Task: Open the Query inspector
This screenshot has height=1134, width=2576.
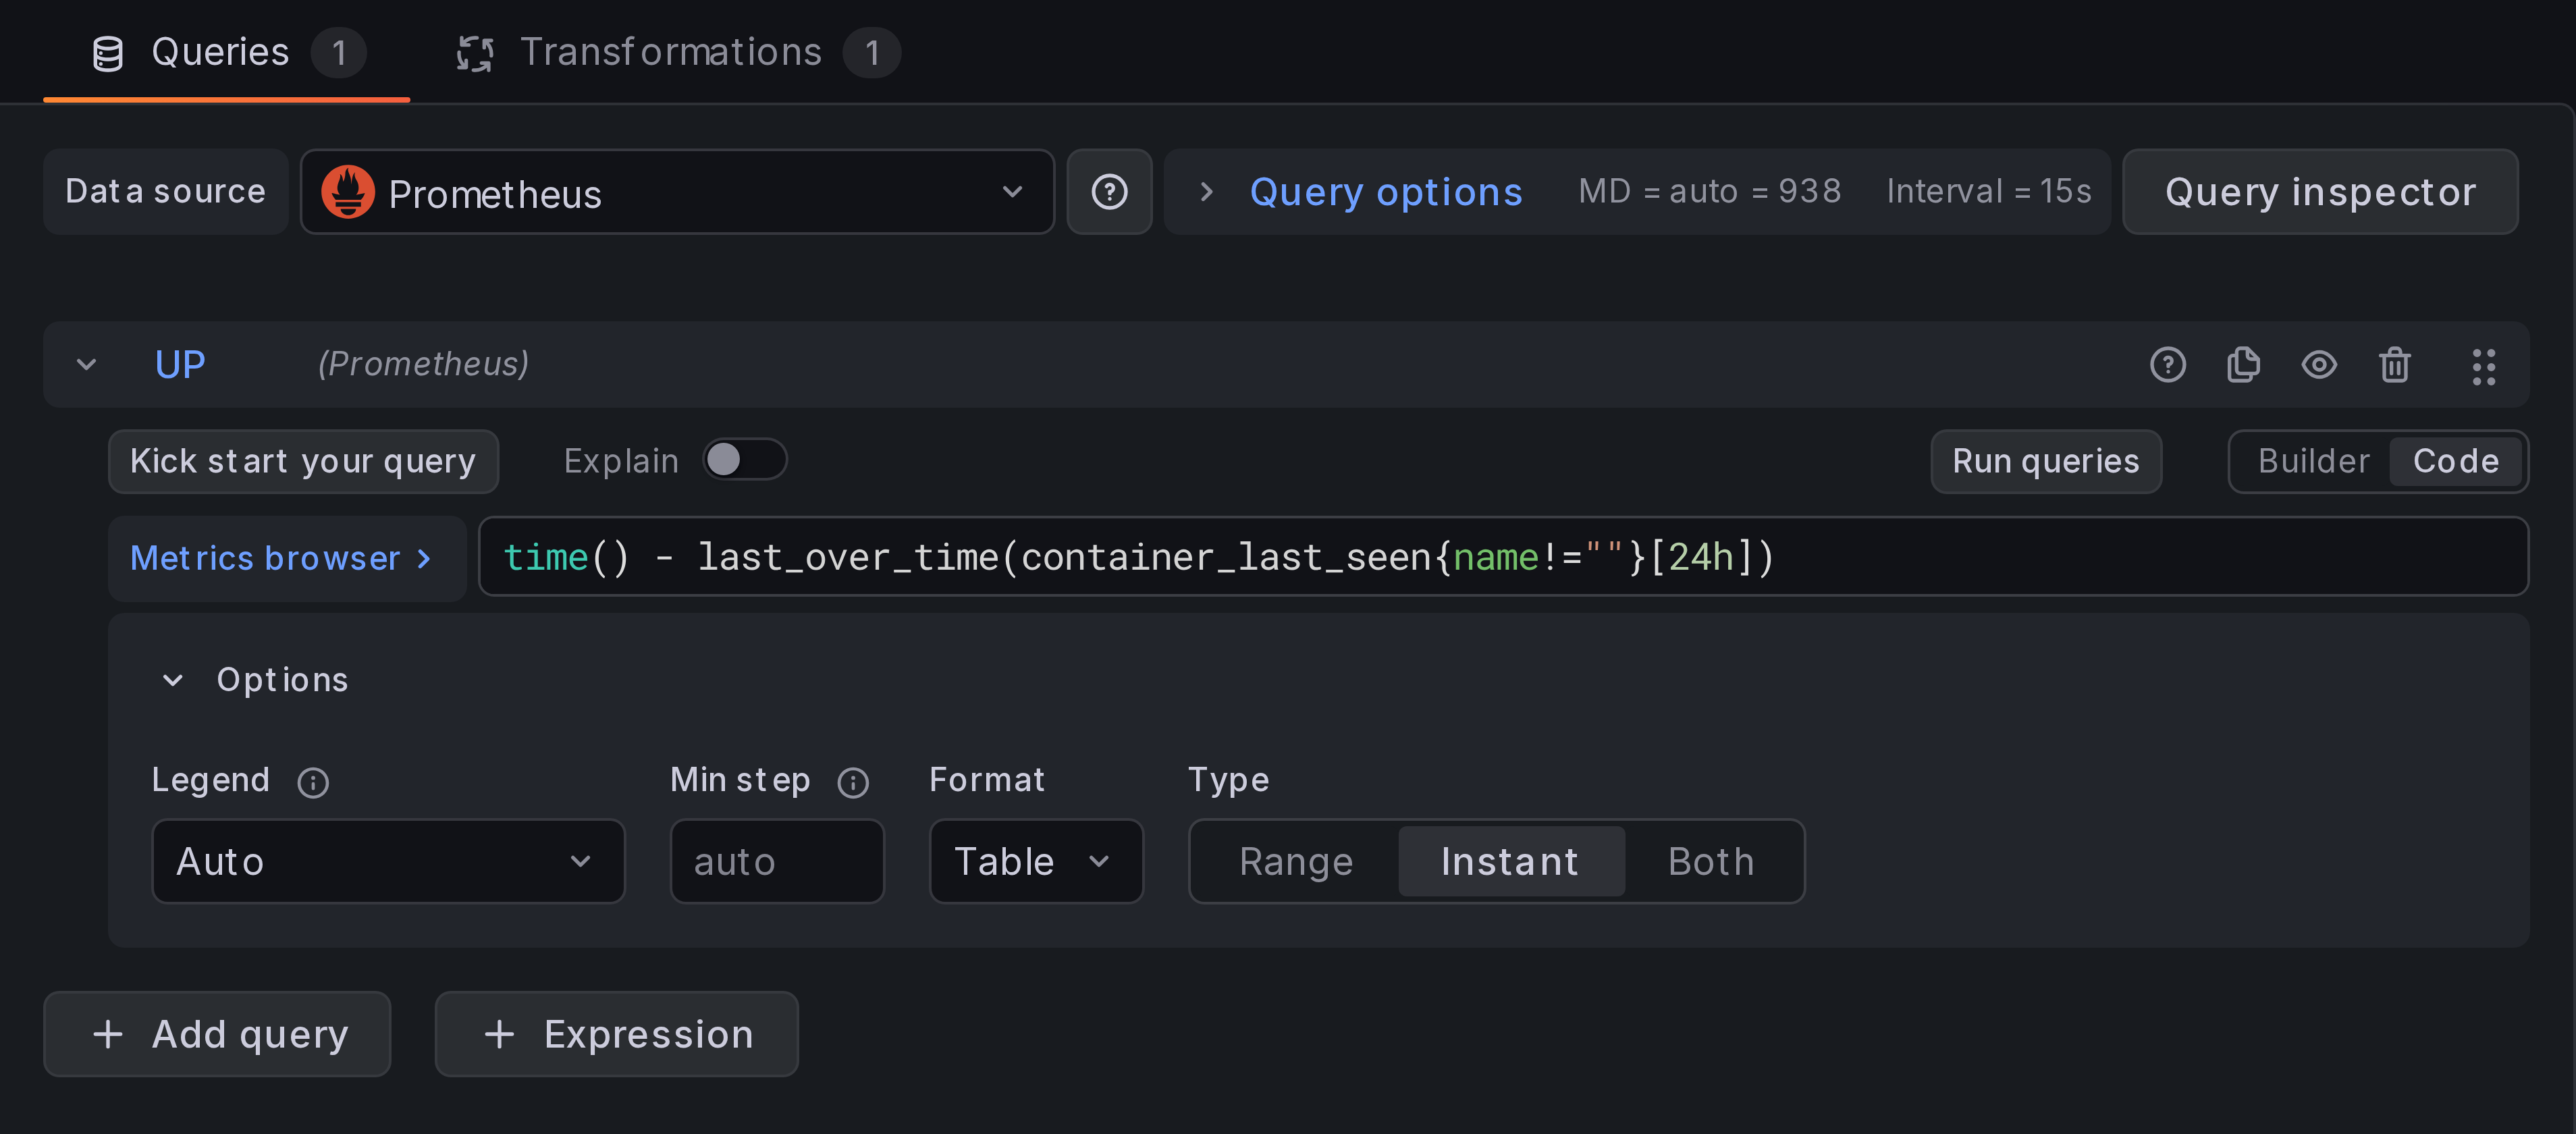Action: coord(2320,192)
